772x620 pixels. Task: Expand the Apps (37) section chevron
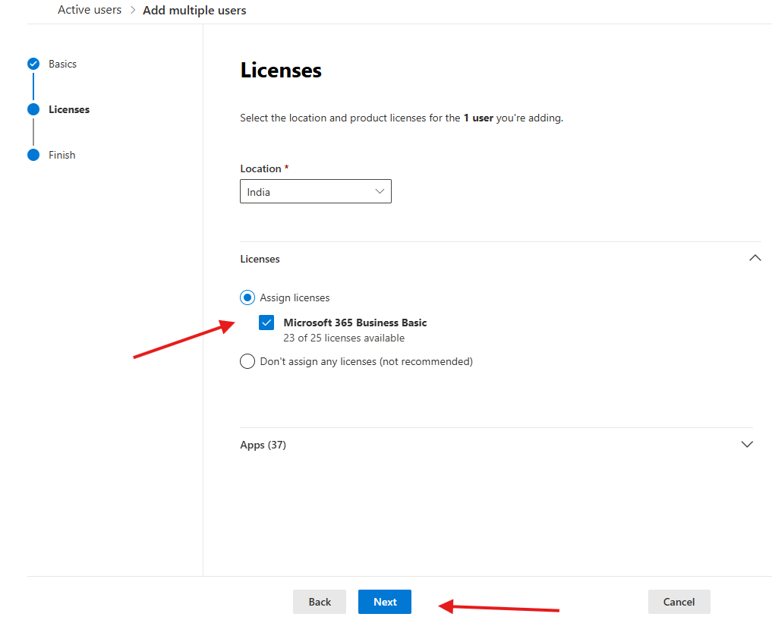(x=747, y=445)
